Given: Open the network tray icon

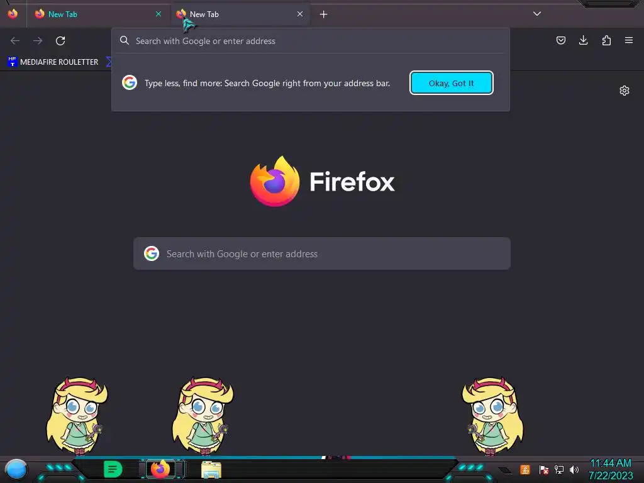Looking at the screenshot, I should 559,469.
